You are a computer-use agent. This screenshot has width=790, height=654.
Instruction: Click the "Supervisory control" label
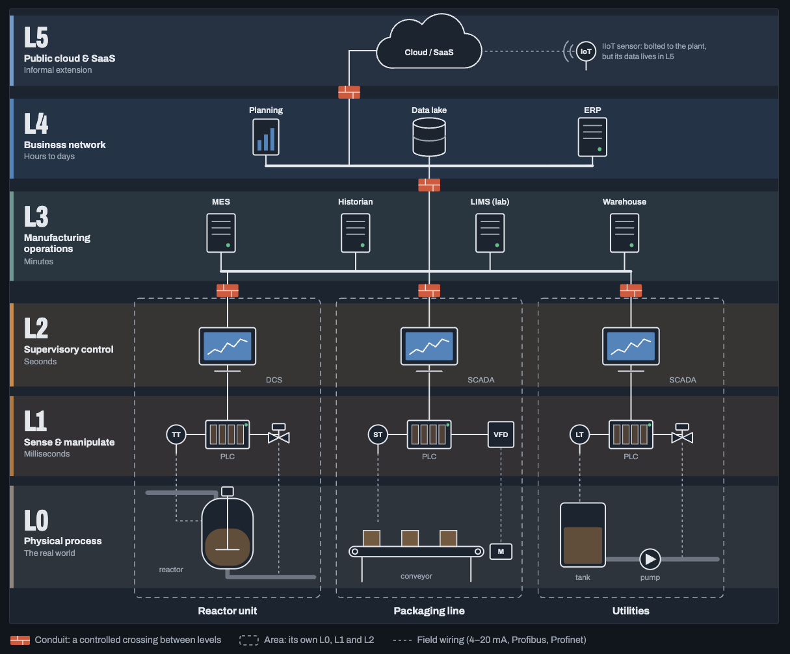pos(69,349)
